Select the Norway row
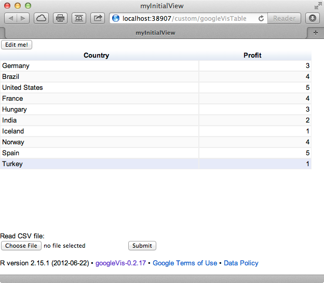This screenshot has height=283, width=324. click(156, 142)
